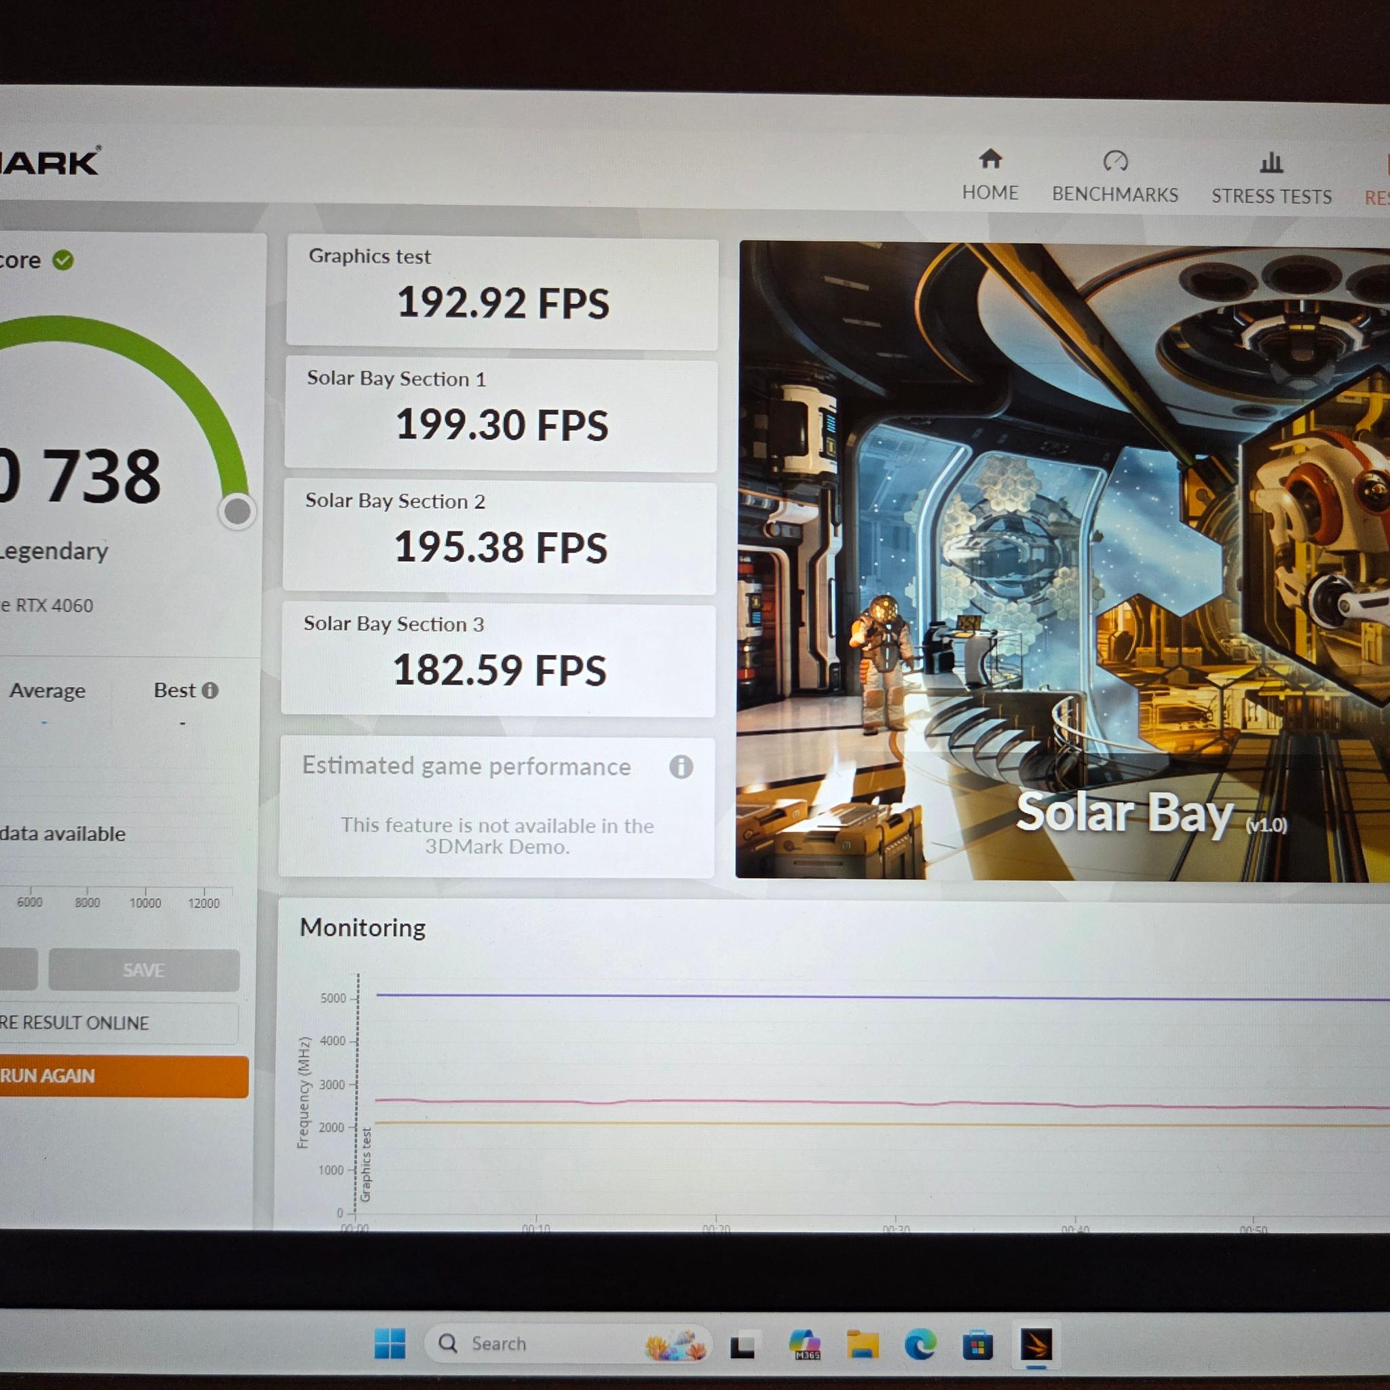1390x1390 pixels.
Task: Click the gray marker on the score gauge
Action: click(x=238, y=511)
